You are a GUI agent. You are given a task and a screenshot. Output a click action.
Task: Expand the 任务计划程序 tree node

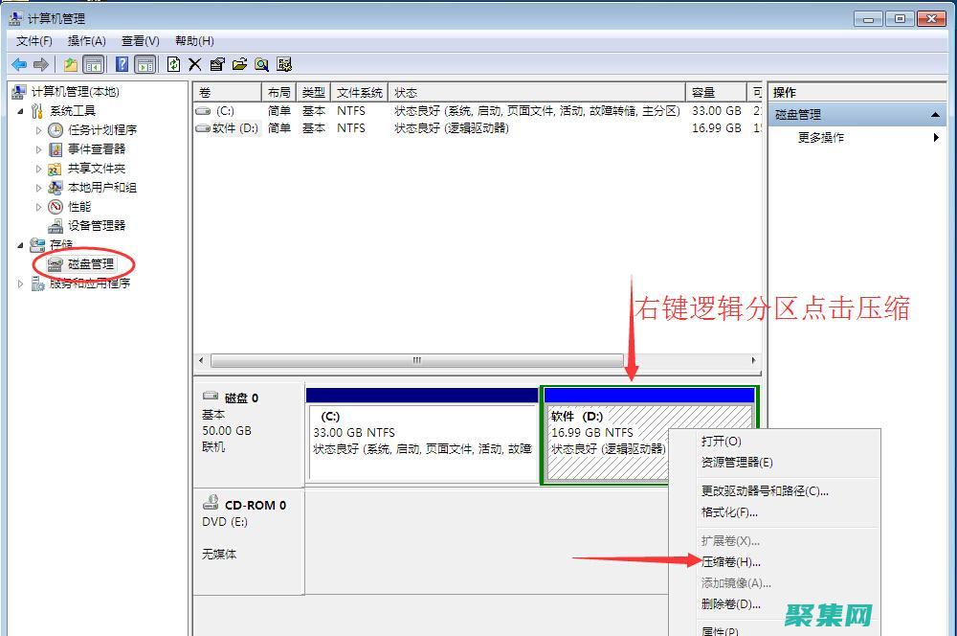coord(39,130)
